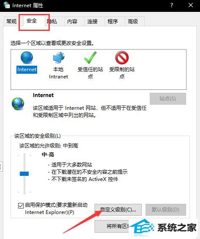
Task: Switch to the 高级 tab
Action: (133, 21)
